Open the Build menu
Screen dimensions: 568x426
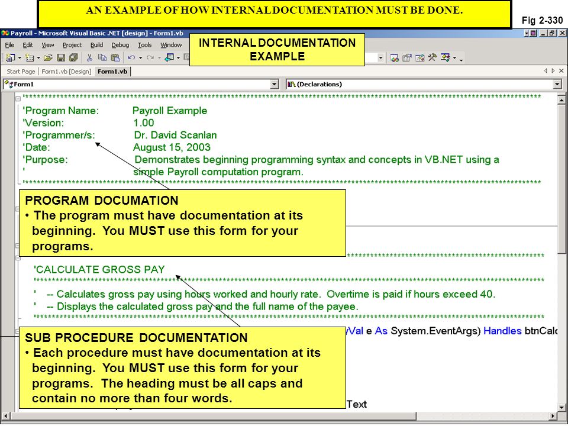96,45
